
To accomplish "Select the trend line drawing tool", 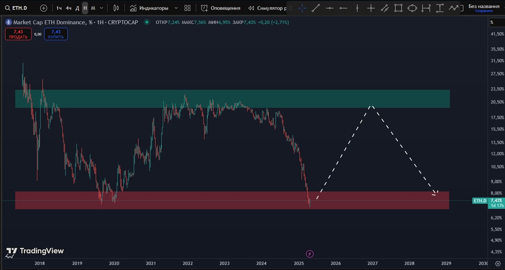I will (316, 8).
